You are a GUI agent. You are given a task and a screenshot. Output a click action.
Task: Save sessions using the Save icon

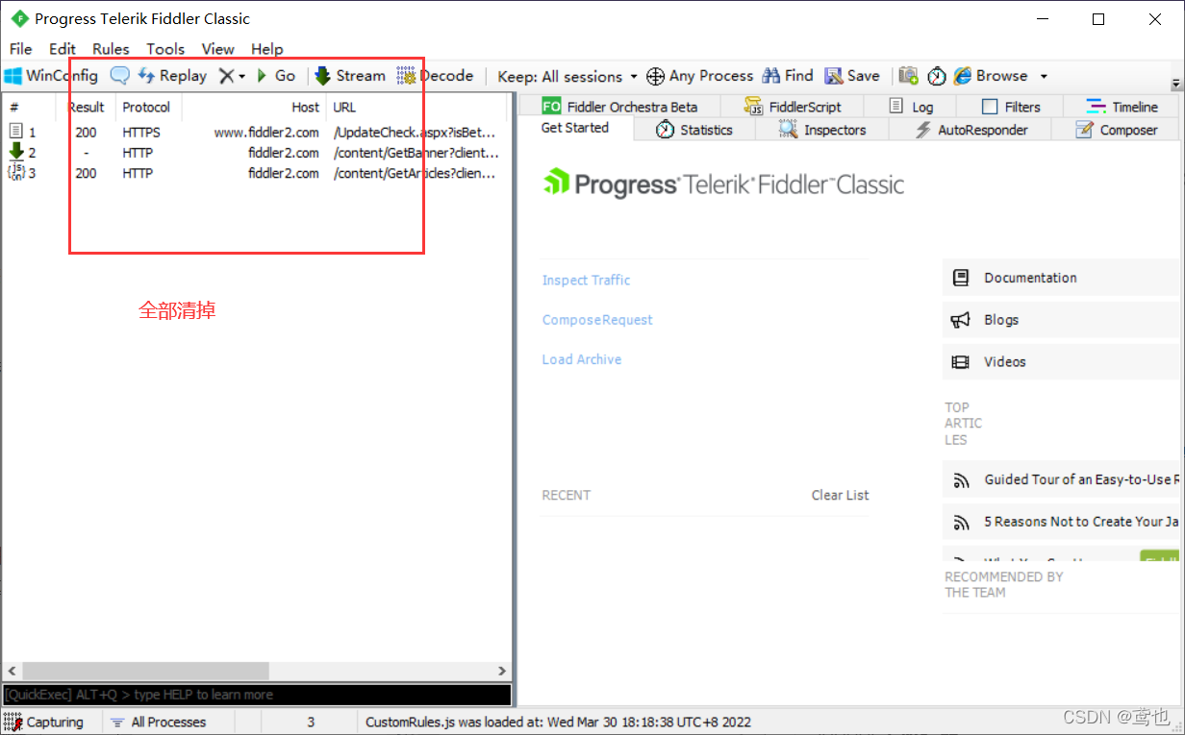tap(852, 76)
